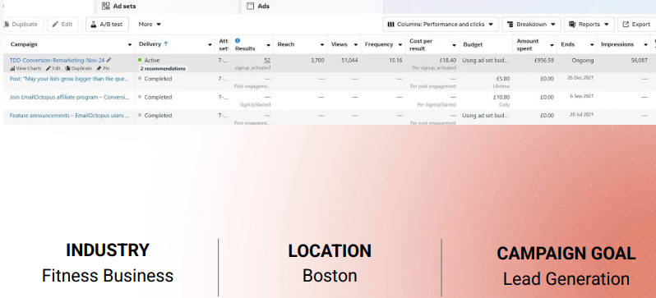656x298 pixels.
Task: Export the campaign table
Action: point(636,25)
